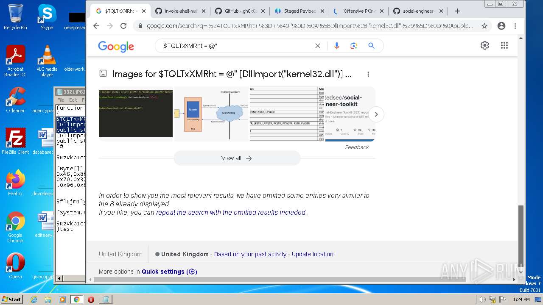Launch VLC media player from desktop
The image size is (543, 305).
pos(47,61)
